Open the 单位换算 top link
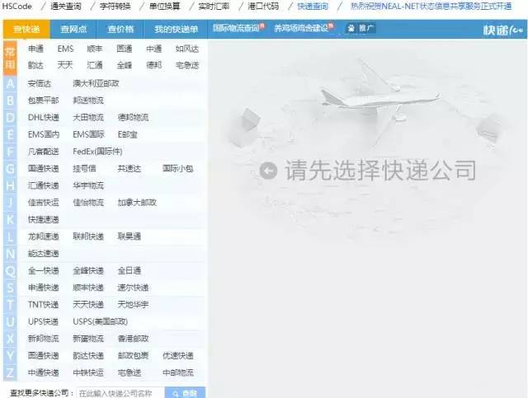The width and height of the screenshot is (528, 398). pyautogui.click(x=165, y=6)
